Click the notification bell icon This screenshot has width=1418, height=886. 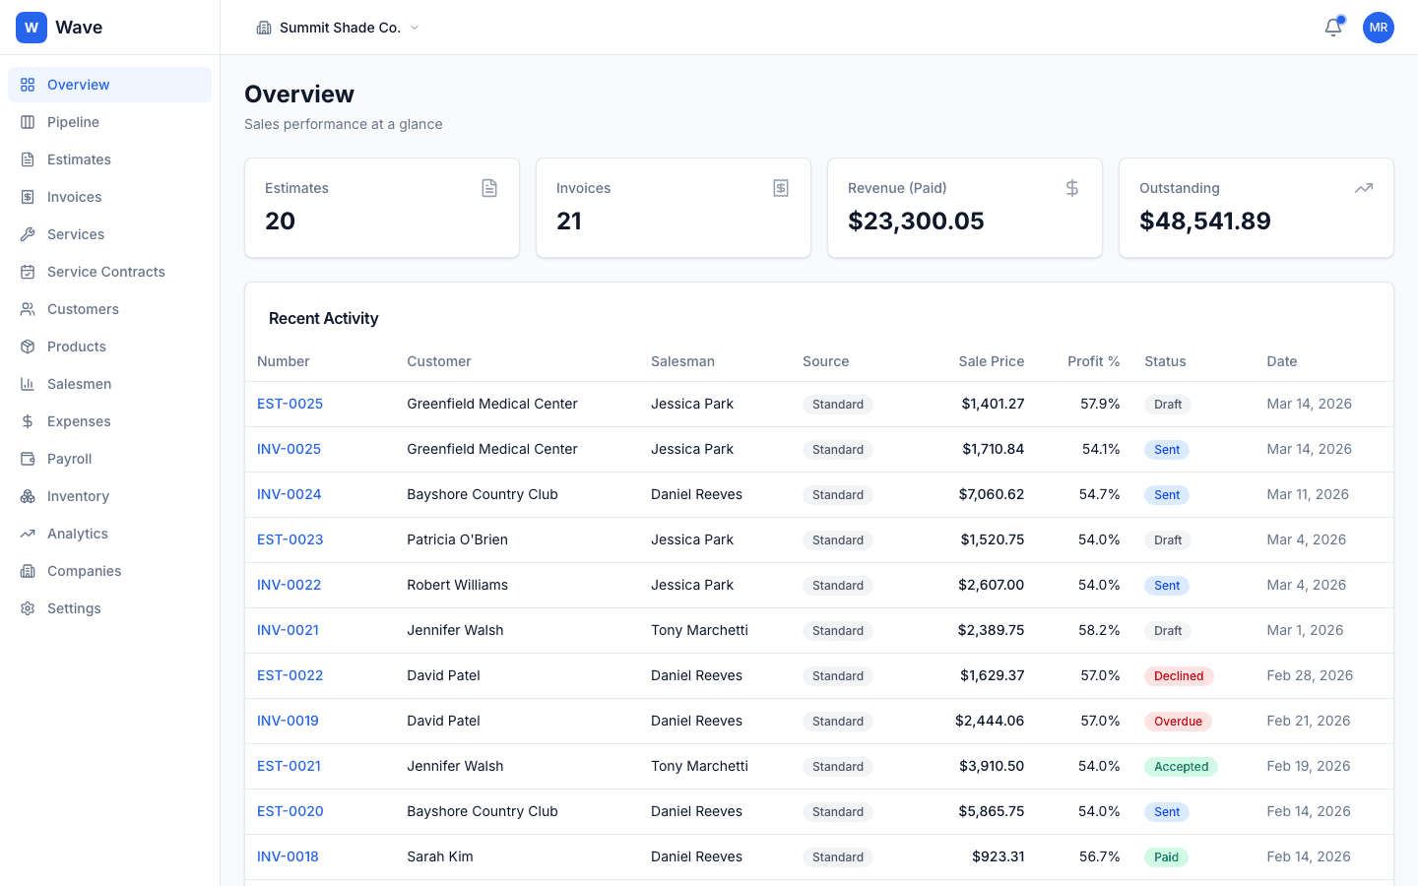[x=1332, y=28]
